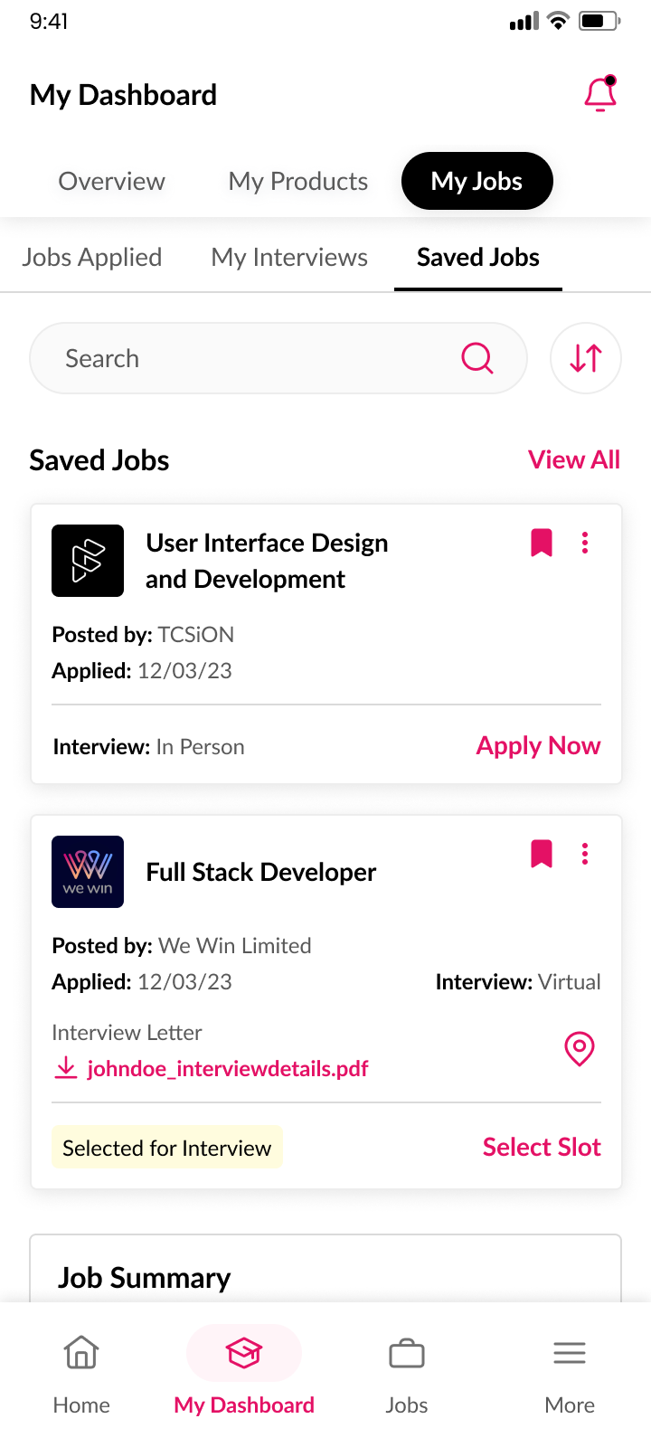
Task: Unsave User Interface Design job bookmark
Action: [542, 543]
